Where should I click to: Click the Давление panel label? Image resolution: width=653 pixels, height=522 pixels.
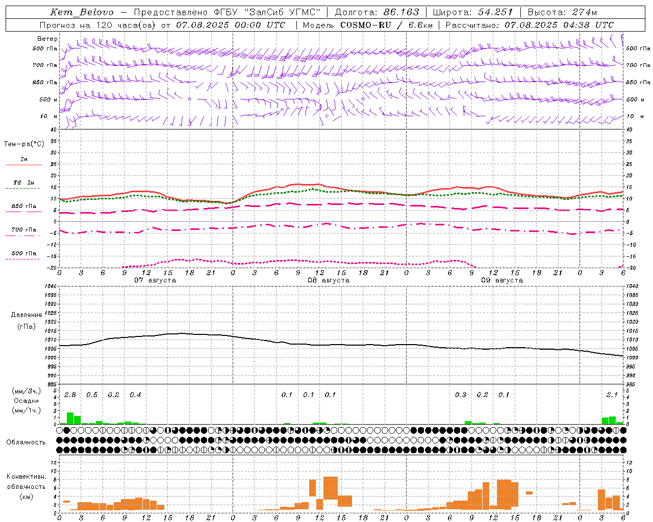(x=27, y=315)
